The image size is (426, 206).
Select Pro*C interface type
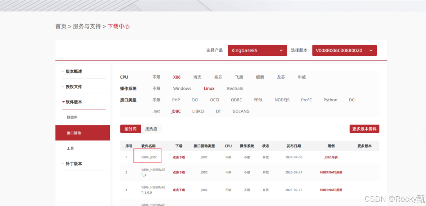[306, 100]
